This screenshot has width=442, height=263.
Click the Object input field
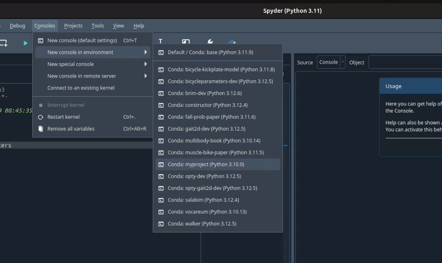tap(405, 62)
